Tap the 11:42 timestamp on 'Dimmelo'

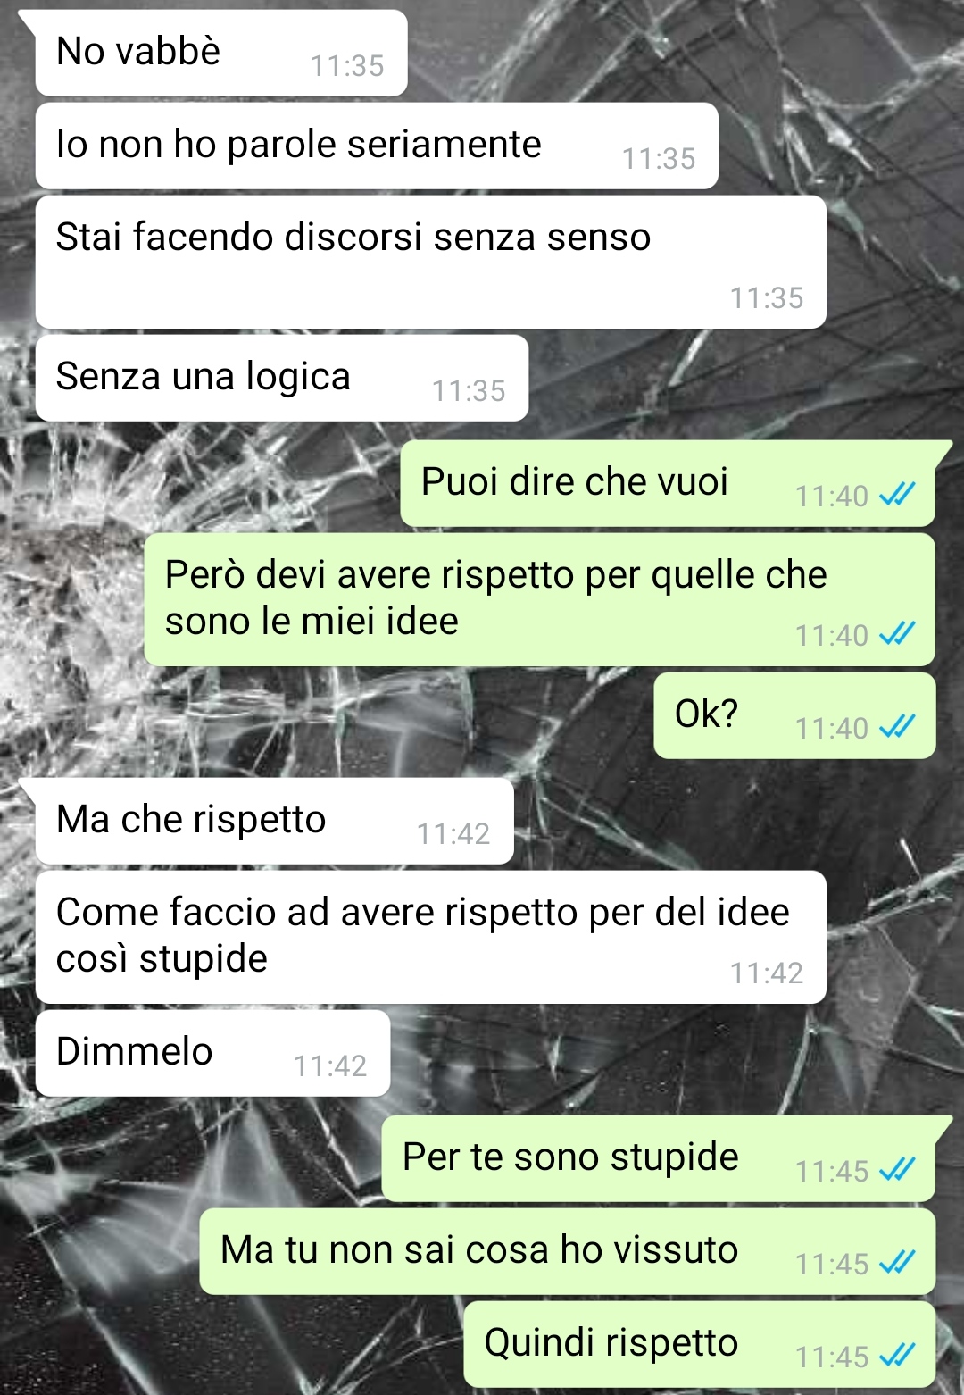[x=330, y=1065]
